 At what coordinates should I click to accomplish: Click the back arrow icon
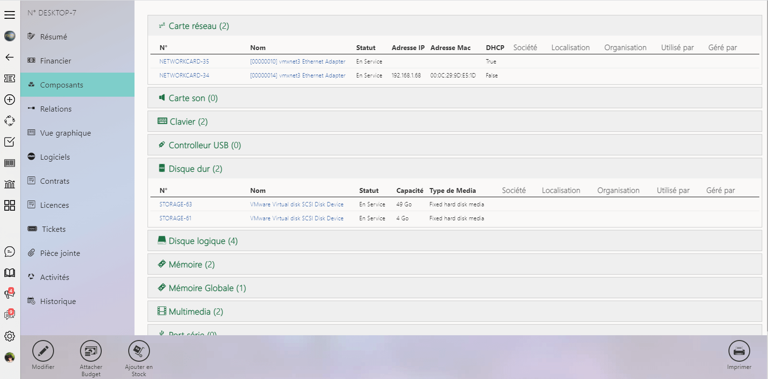(10, 57)
